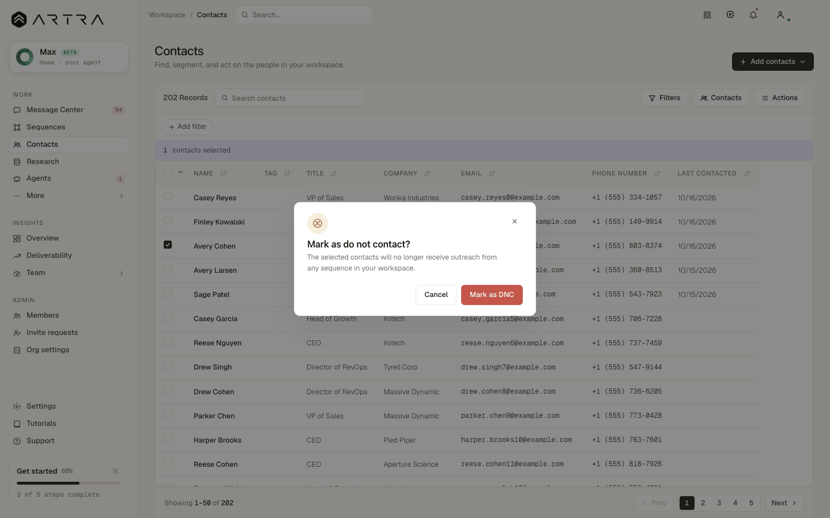Click the Add filter chip
Viewport: 830px width, 518px height.
pyautogui.click(x=187, y=127)
